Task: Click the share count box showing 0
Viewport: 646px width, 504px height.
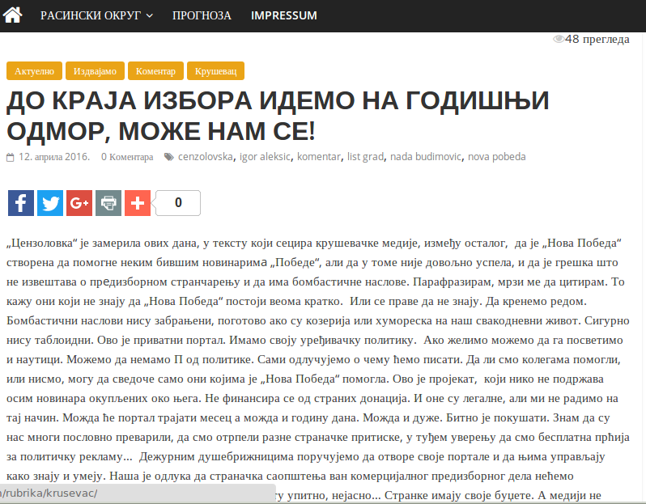Action: [x=177, y=203]
